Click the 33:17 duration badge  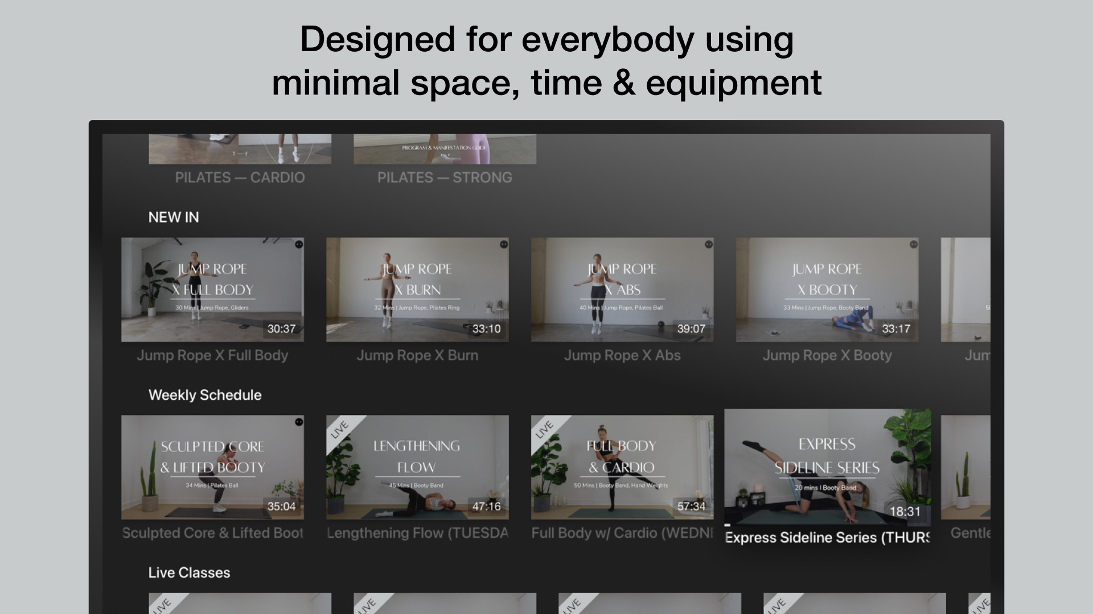tap(897, 329)
